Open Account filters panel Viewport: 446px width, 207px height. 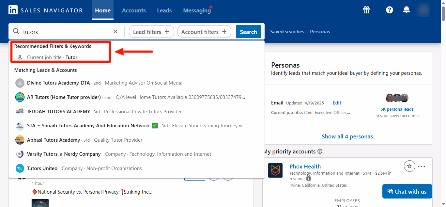[204, 32]
